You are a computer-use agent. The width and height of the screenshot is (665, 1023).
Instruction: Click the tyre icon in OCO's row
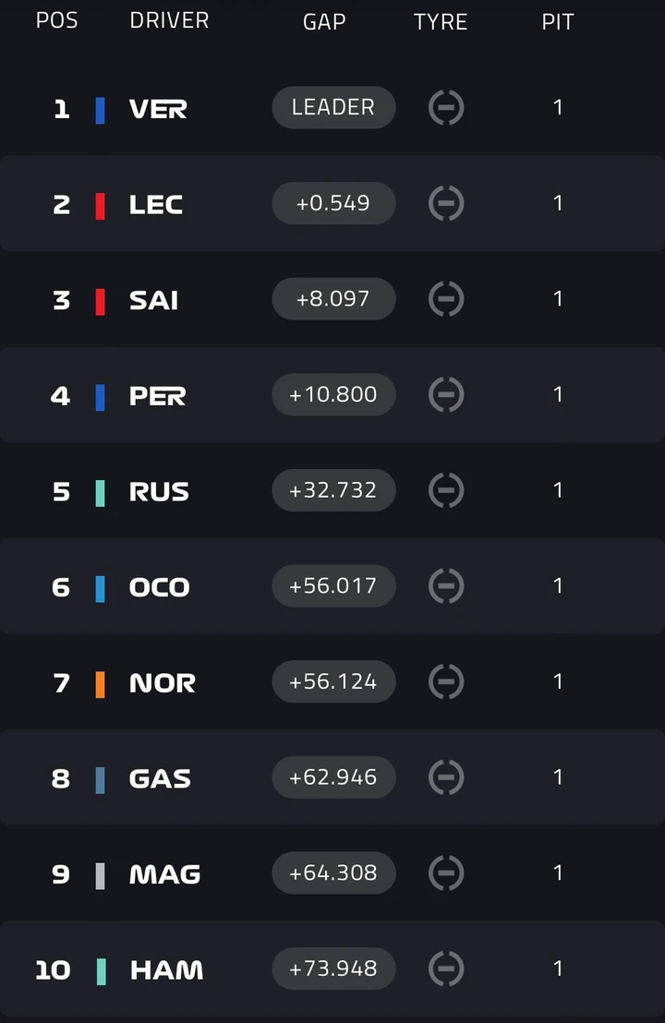pos(446,586)
